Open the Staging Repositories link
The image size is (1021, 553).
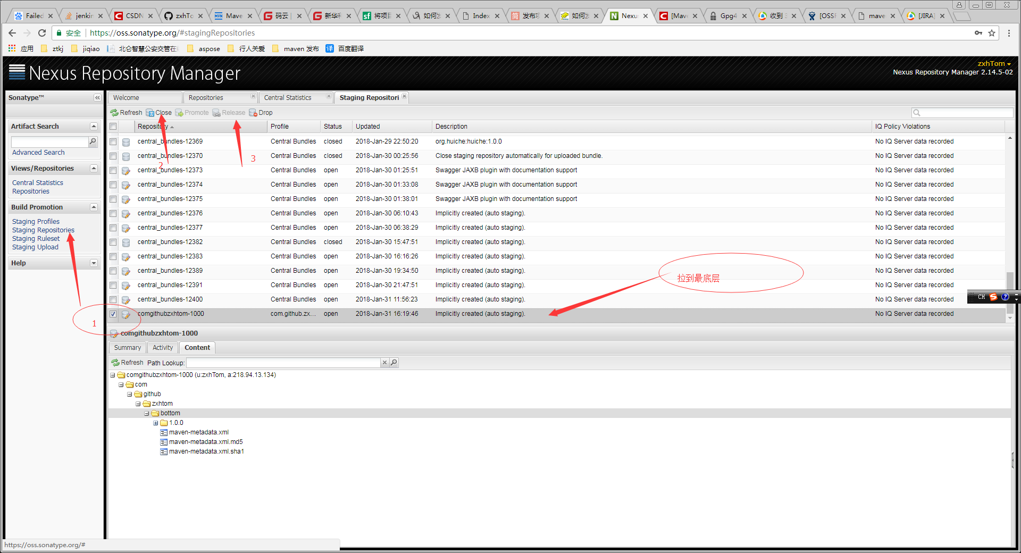(43, 230)
